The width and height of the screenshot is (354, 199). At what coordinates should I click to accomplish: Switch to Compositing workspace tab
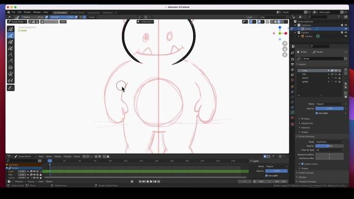pos(93,13)
